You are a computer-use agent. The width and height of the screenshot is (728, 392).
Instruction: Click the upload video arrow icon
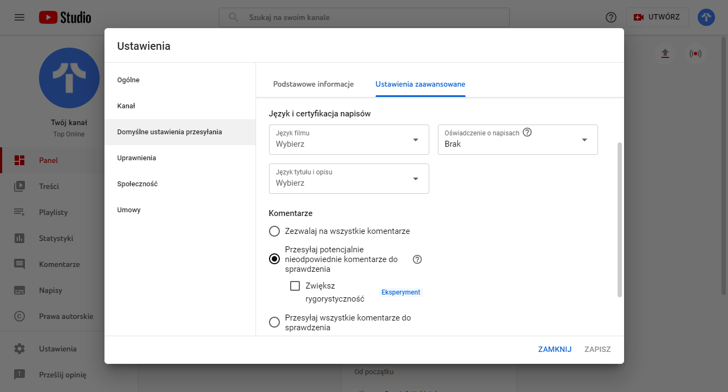(665, 53)
